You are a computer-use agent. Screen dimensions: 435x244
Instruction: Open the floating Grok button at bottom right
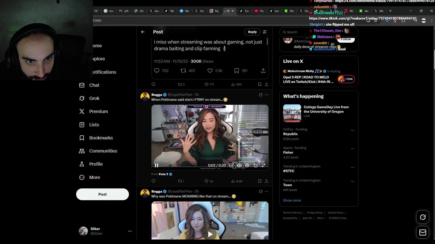[x=423, y=217]
